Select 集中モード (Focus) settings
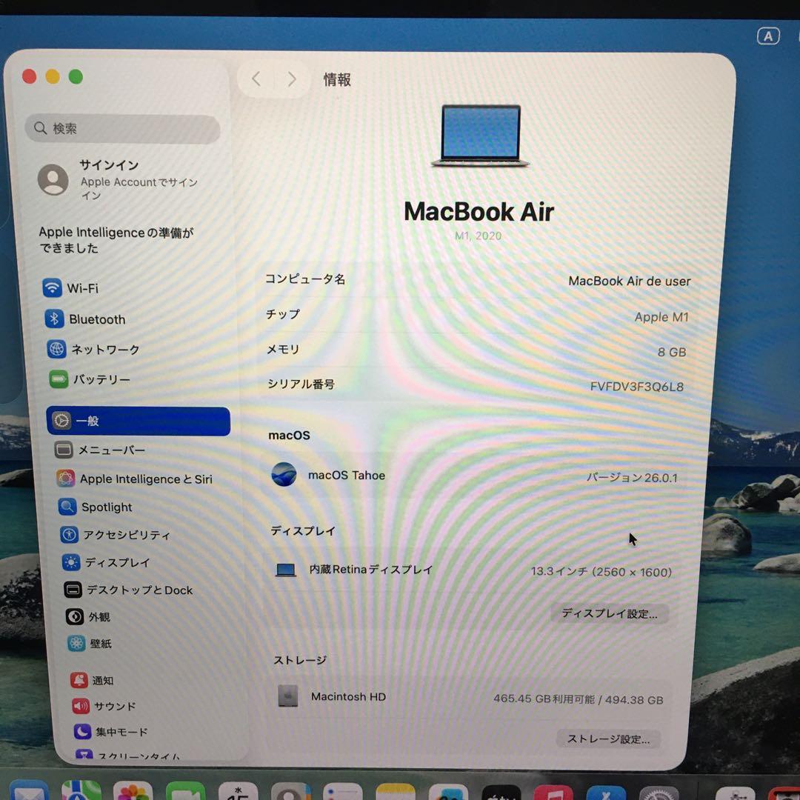Viewport: 800px width, 800px height. click(119, 732)
